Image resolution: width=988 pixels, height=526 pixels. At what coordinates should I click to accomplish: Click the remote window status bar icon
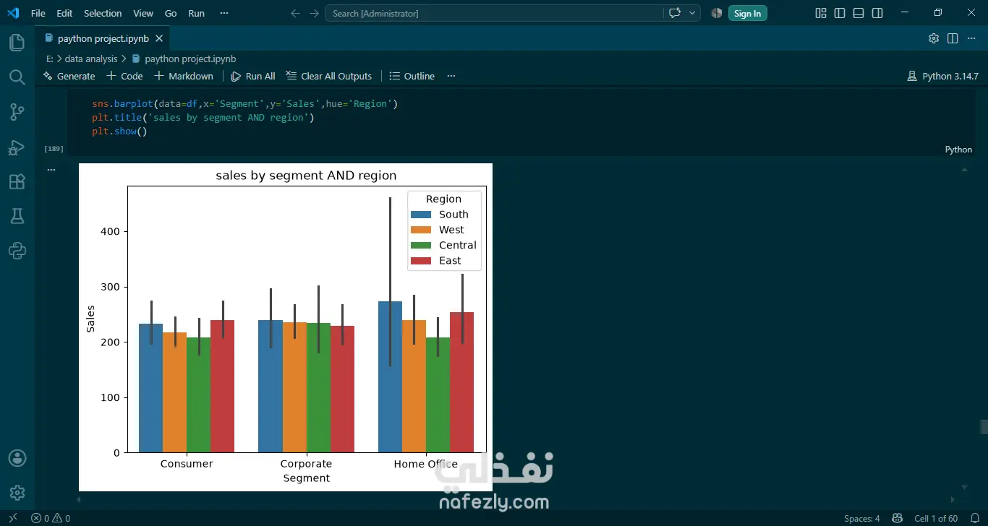coord(12,518)
